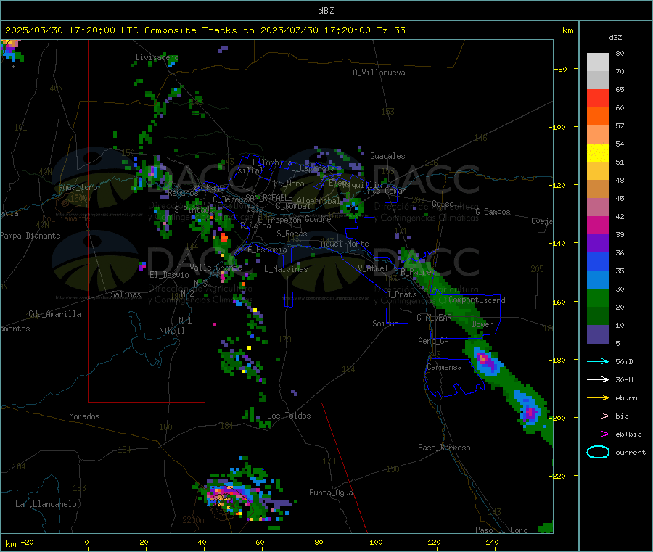Click the blue 35 dBZ legend swatch

598,261
